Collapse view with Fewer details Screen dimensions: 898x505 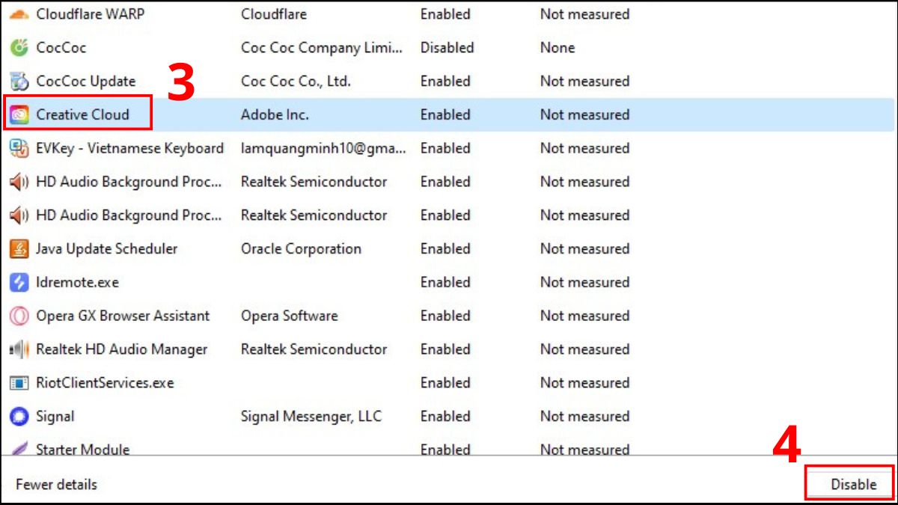click(56, 485)
